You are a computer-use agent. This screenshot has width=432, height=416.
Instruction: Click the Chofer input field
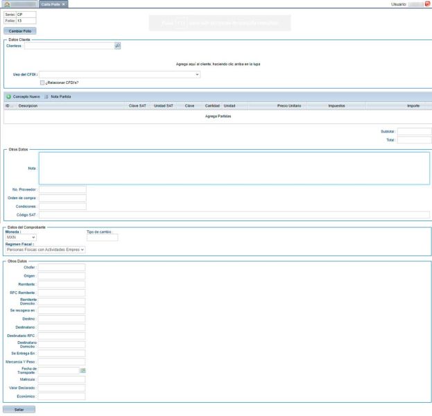click(62, 267)
